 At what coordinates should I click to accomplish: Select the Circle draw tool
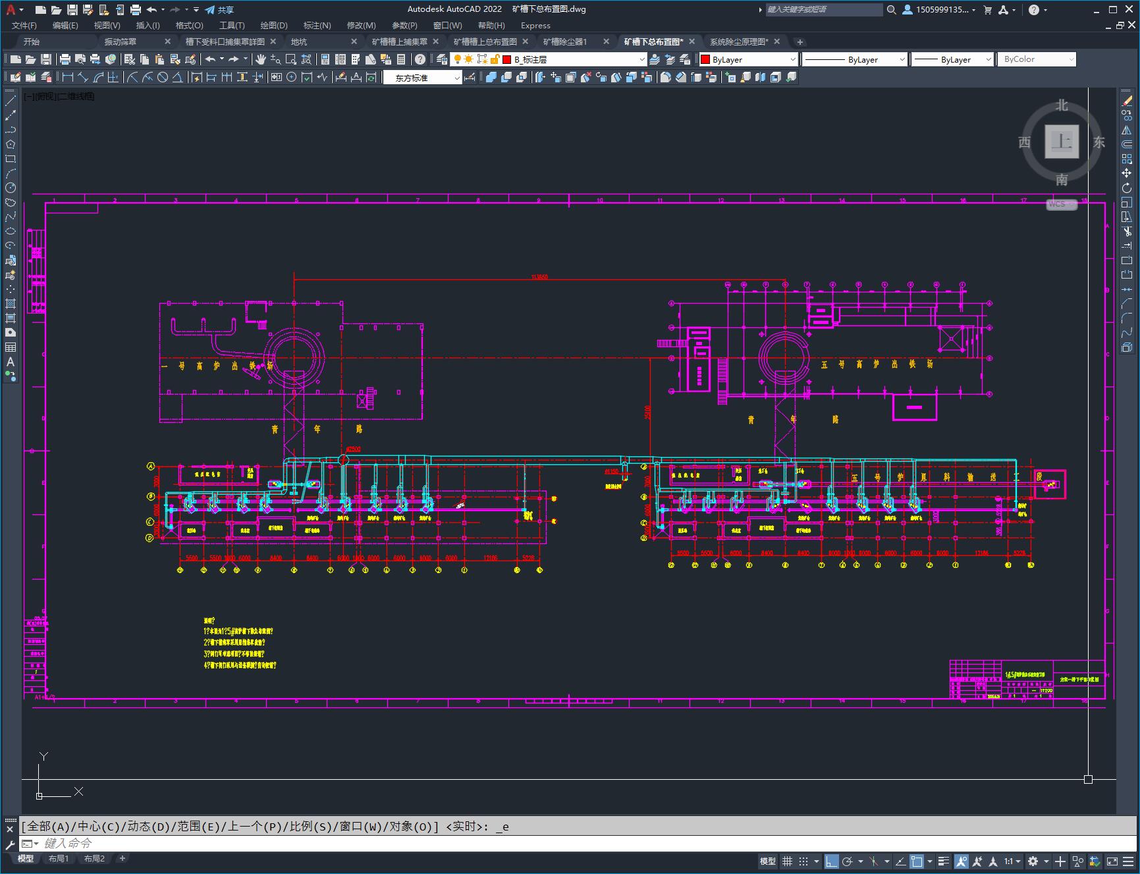tap(11, 188)
